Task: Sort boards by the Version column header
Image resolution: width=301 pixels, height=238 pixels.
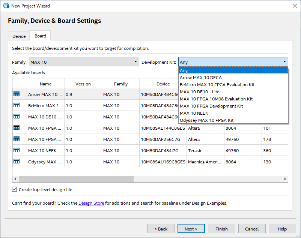Action: [x=83, y=84]
